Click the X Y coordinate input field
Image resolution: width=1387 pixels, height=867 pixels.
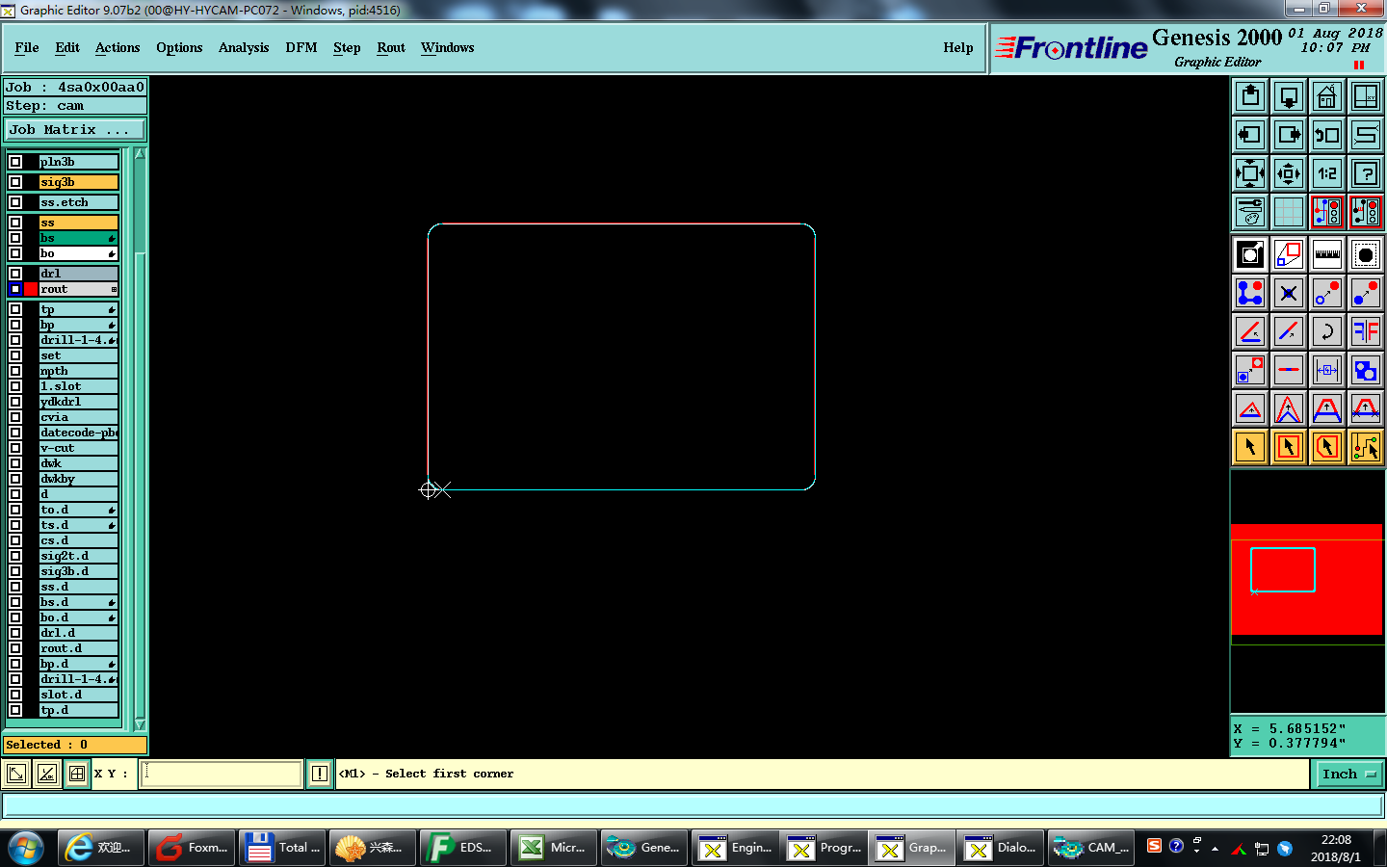[x=222, y=774]
